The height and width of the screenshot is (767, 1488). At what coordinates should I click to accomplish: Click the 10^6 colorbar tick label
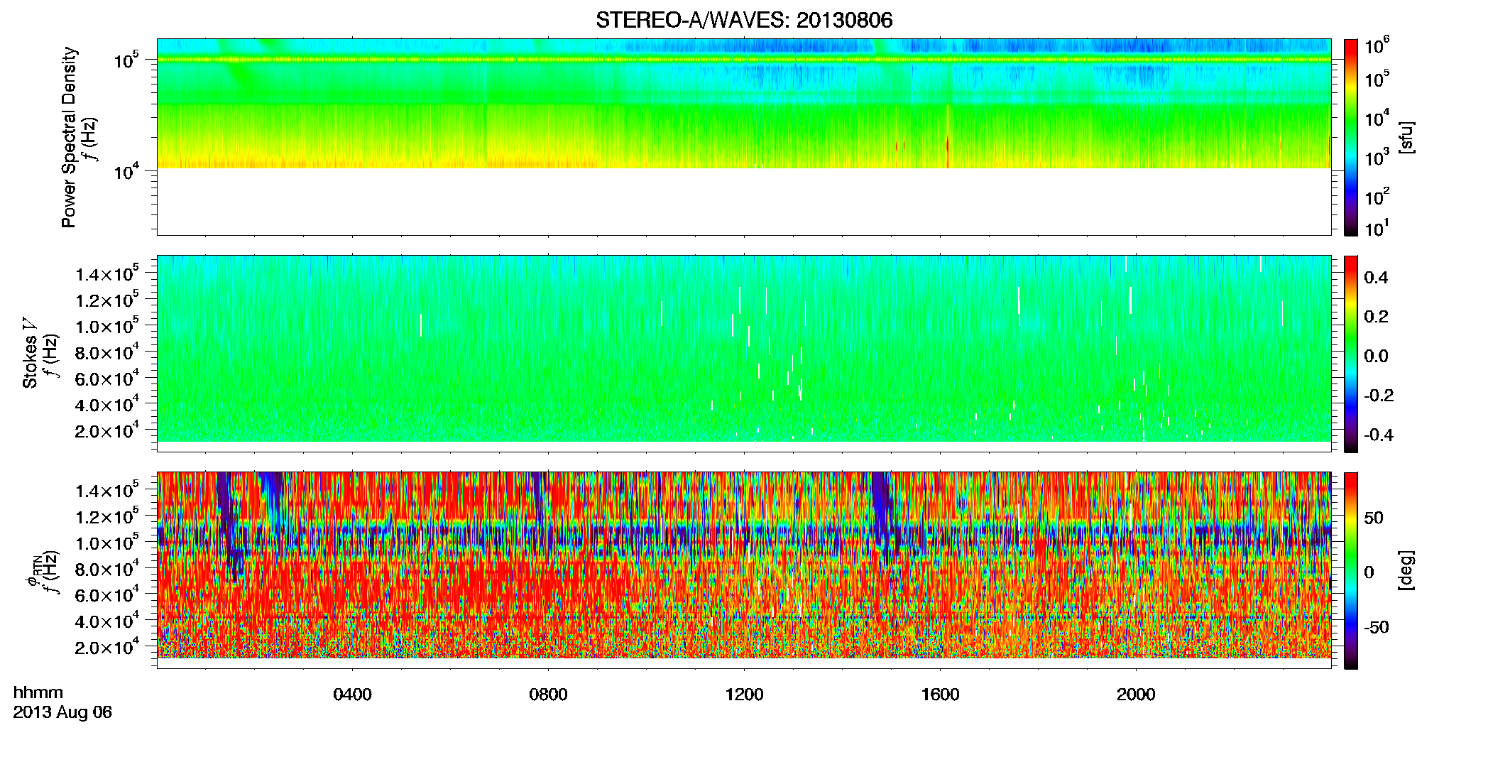1377,46
